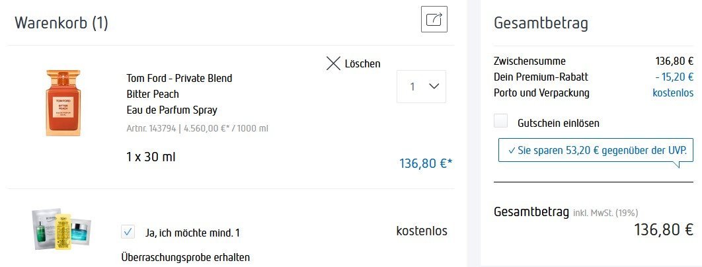Click the Bitter Peach product name
This screenshot has width=702, height=267.
(153, 94)
